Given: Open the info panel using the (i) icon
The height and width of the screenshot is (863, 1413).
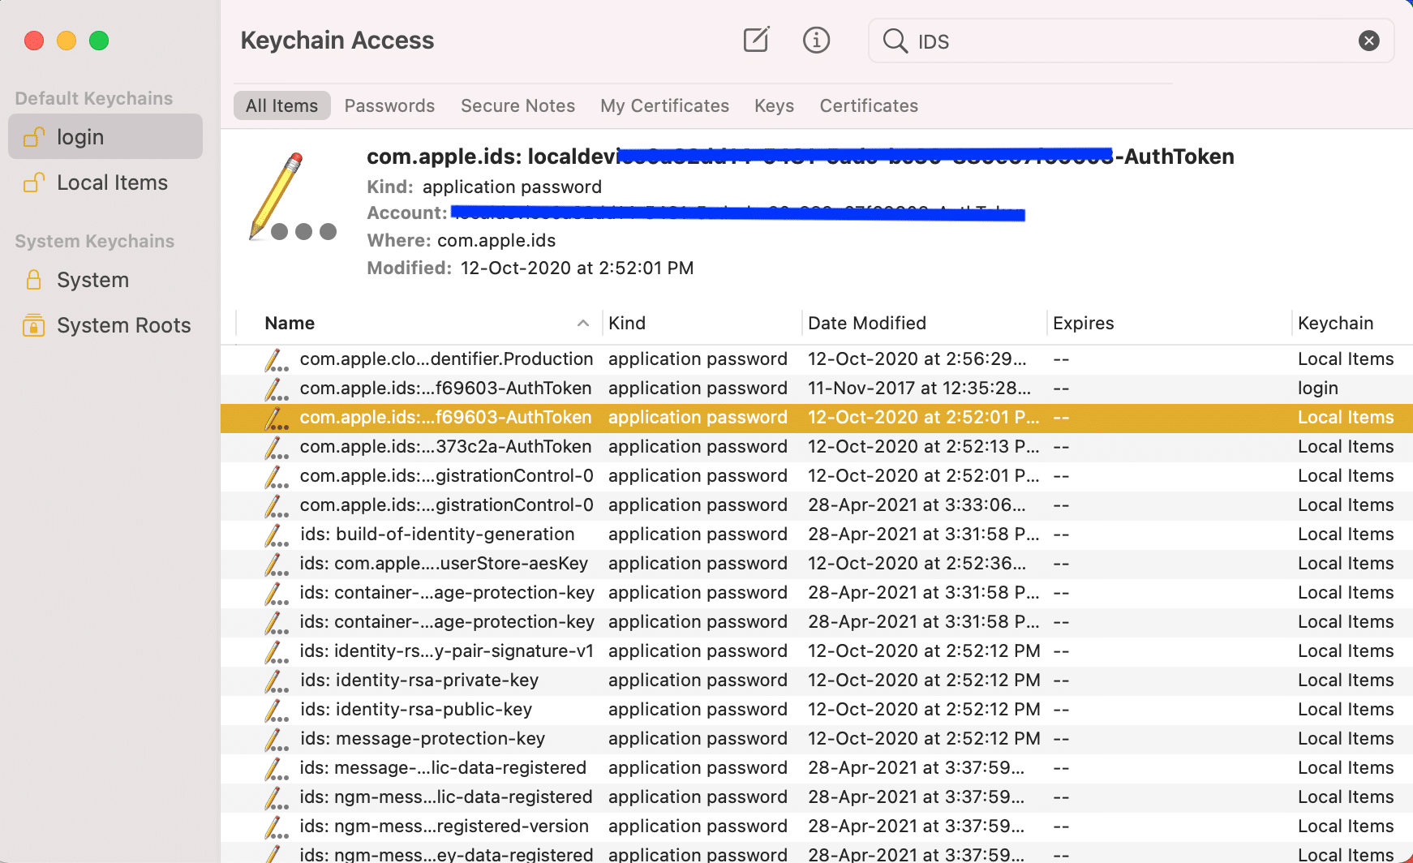Looking at the screenshot, I should click(x=816, y=40).
